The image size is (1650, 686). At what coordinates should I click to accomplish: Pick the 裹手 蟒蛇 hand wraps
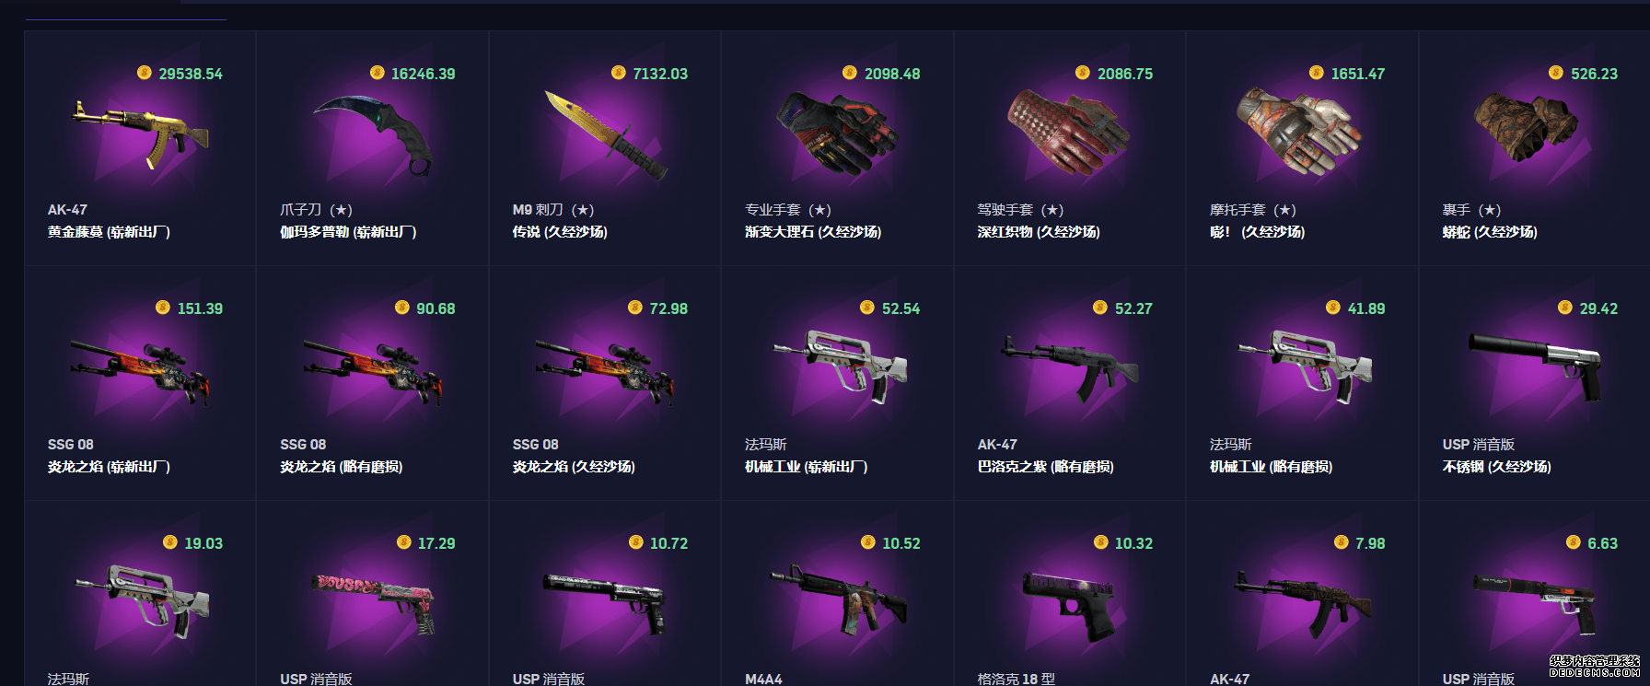(x=1526, y=128)
